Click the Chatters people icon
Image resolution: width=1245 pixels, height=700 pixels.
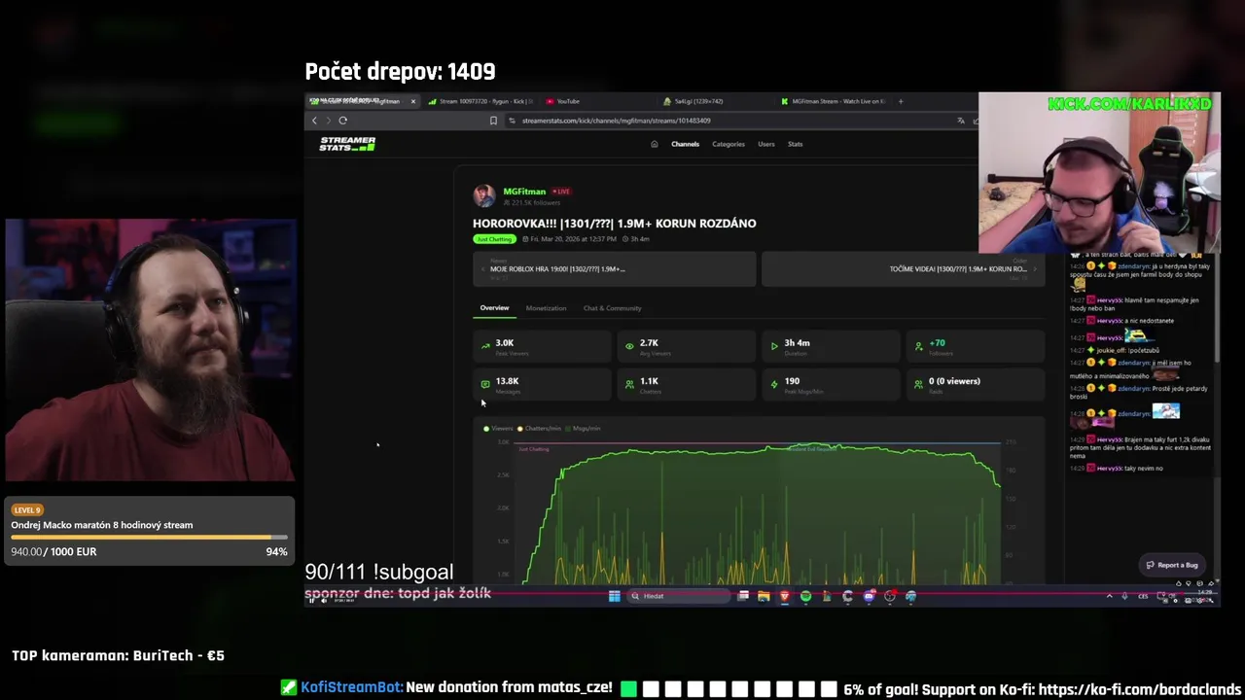629,384
